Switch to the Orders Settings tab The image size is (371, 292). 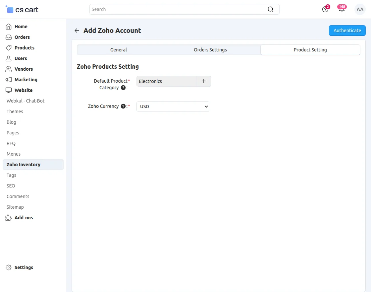click(210, 50)
